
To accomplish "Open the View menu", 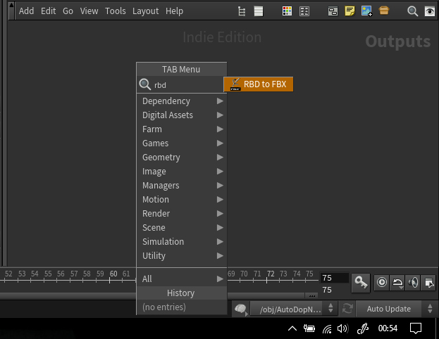I will 89,11.
